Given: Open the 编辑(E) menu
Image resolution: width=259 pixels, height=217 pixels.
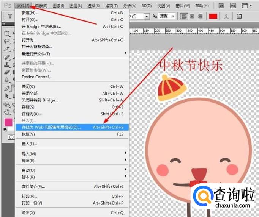Looking at the screenshot, I should 41,6.
